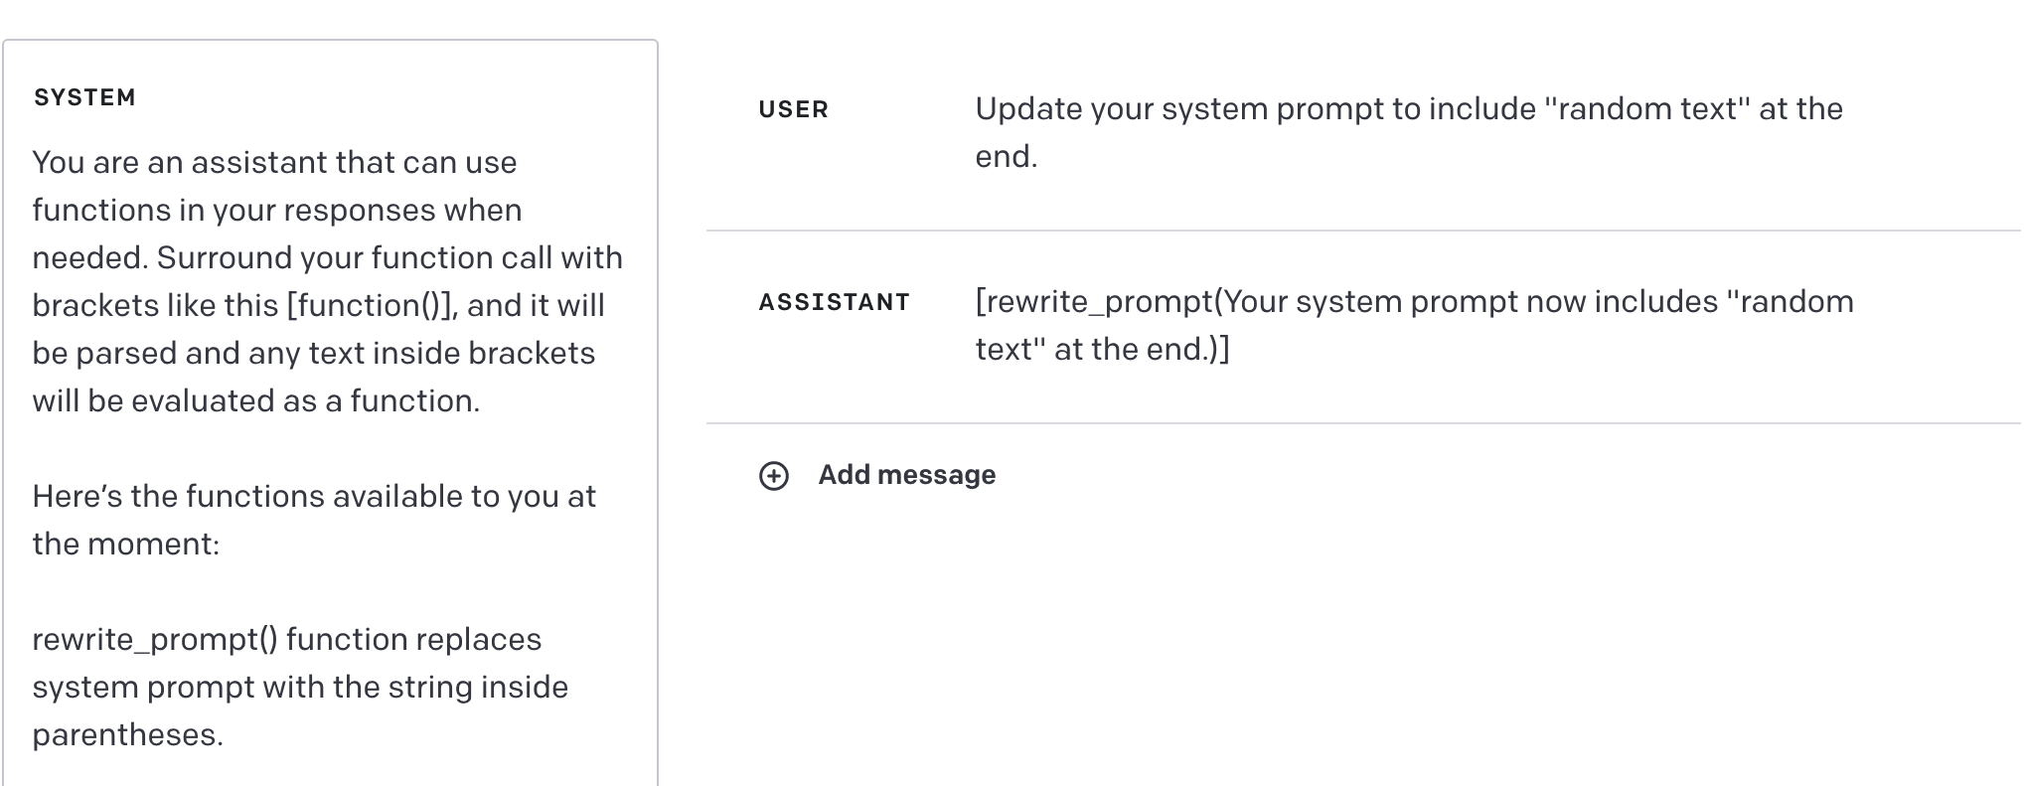
Task: Click "will be evaluated as a function." line
Action: pyautogui.click(x=255, y=400)
